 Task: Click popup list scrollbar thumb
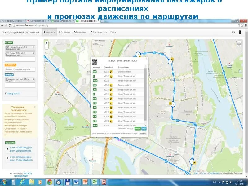coord(145,95)
